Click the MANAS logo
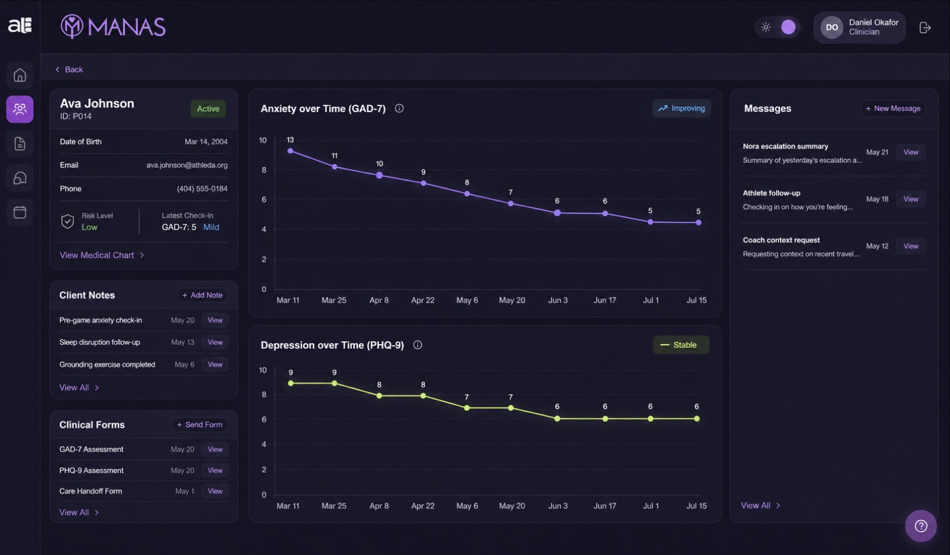The height and width of the screenshot is (555, 950). click(x=113, y=26)
